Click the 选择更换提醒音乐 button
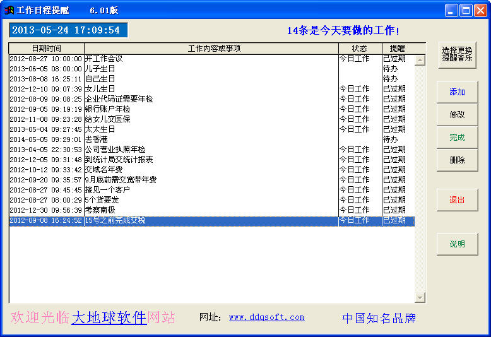Viewport: 491px width, 337px height. pyautogui.click(x=457, y=54)
